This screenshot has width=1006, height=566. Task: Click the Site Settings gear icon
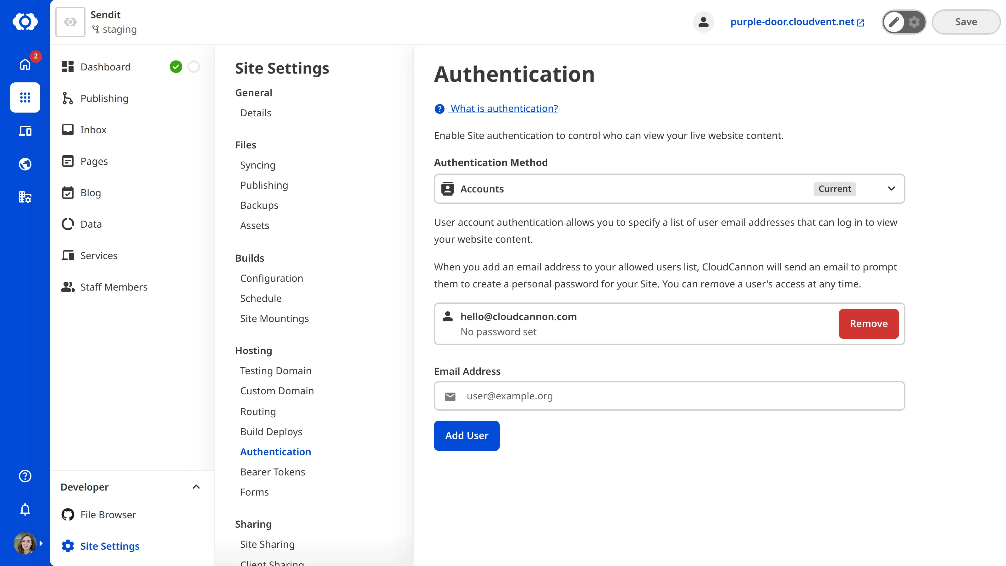pyautogui.click(x=68, y=546)
